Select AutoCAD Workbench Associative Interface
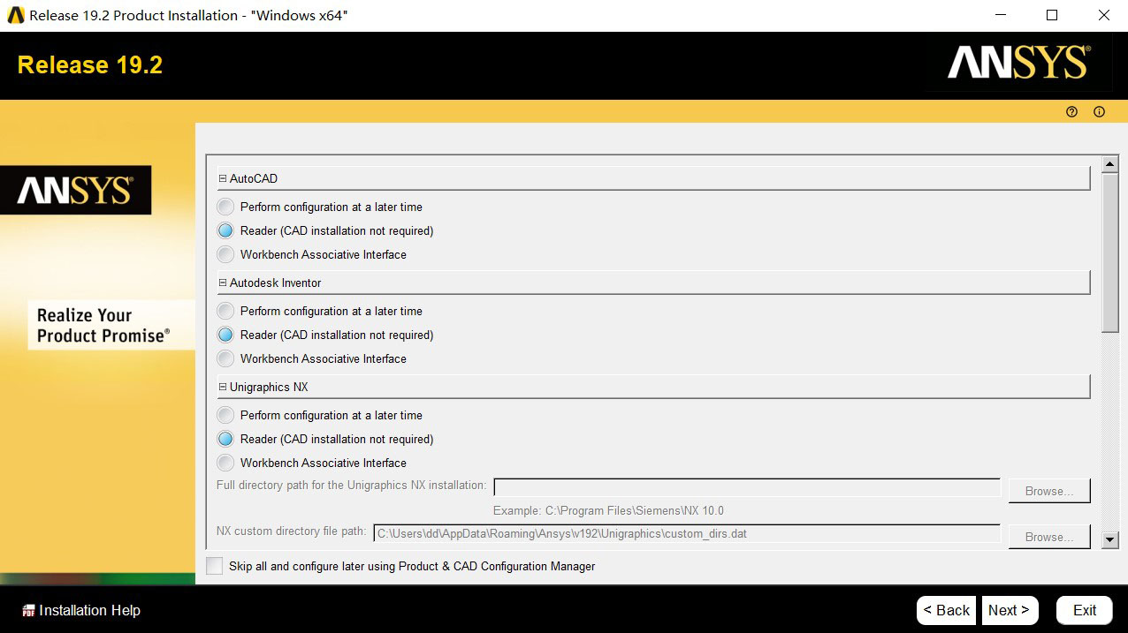The height and width of the screenshot is (633, 1128). coord(226,254)
